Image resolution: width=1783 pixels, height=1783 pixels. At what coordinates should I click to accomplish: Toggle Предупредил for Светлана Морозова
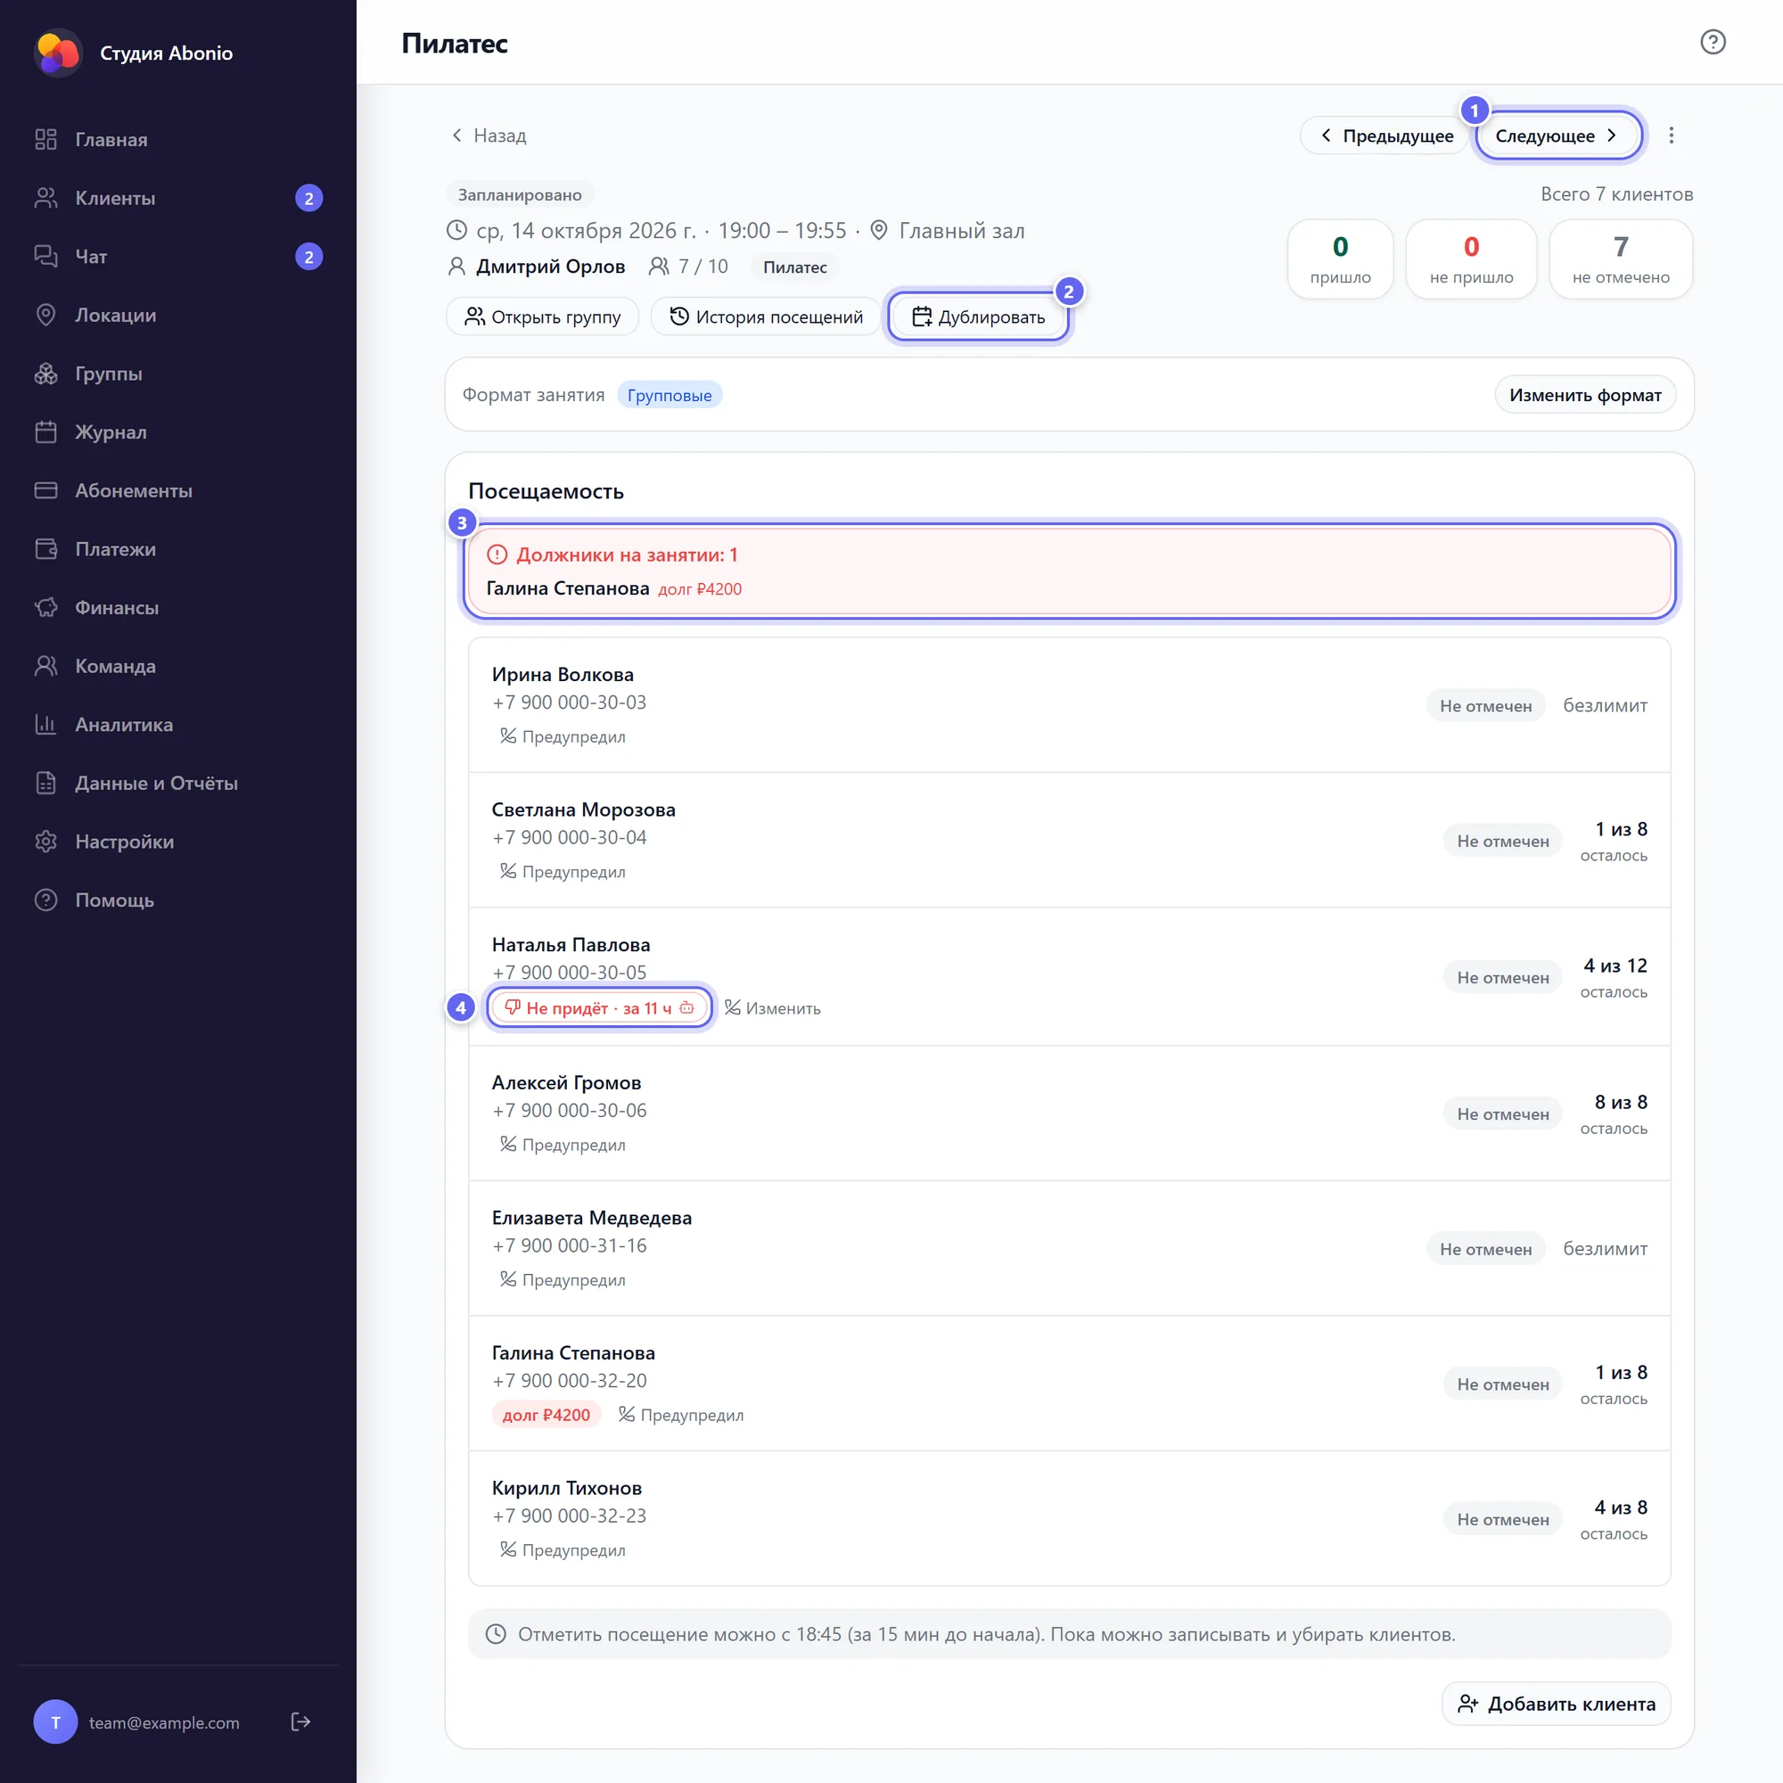click(x=562, y=871)
